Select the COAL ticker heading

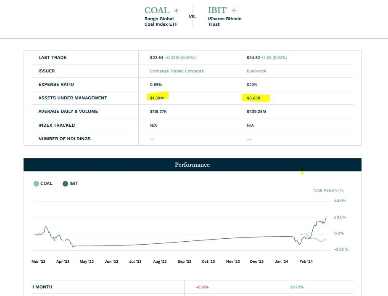(x=157, y=10)
